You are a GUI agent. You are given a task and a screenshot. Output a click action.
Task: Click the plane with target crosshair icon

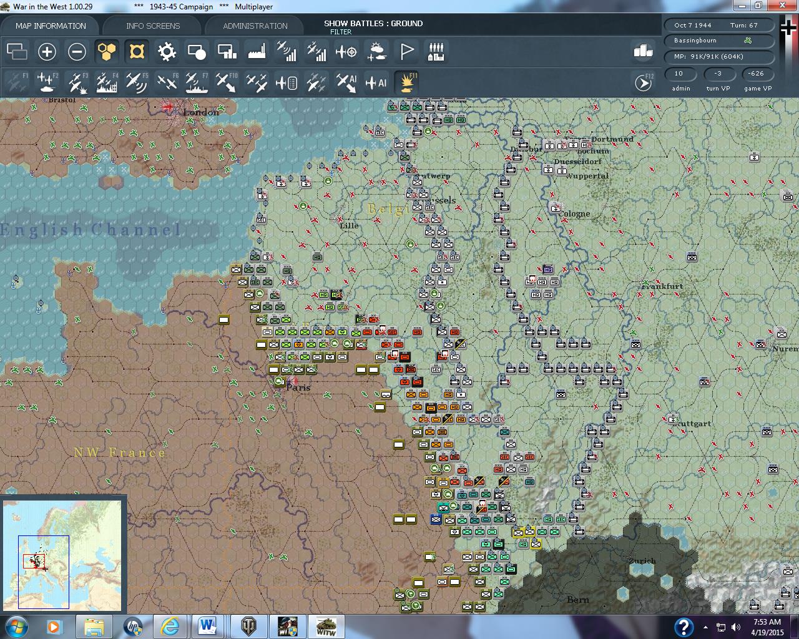pos(346,52)
